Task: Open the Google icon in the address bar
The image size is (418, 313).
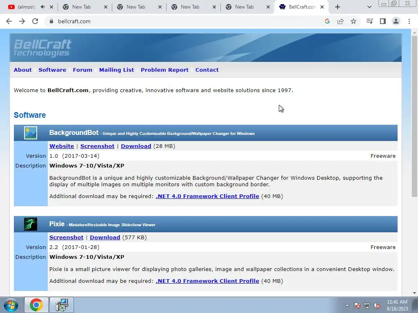Action: [327, 21]
